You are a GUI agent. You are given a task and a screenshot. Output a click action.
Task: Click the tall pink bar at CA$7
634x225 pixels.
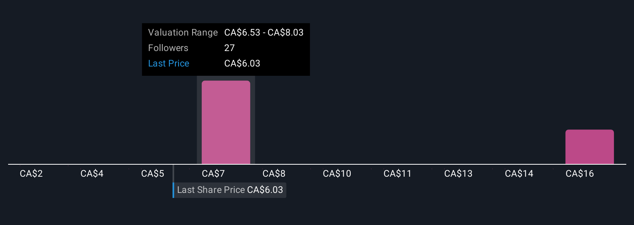[x=226, y=122]
